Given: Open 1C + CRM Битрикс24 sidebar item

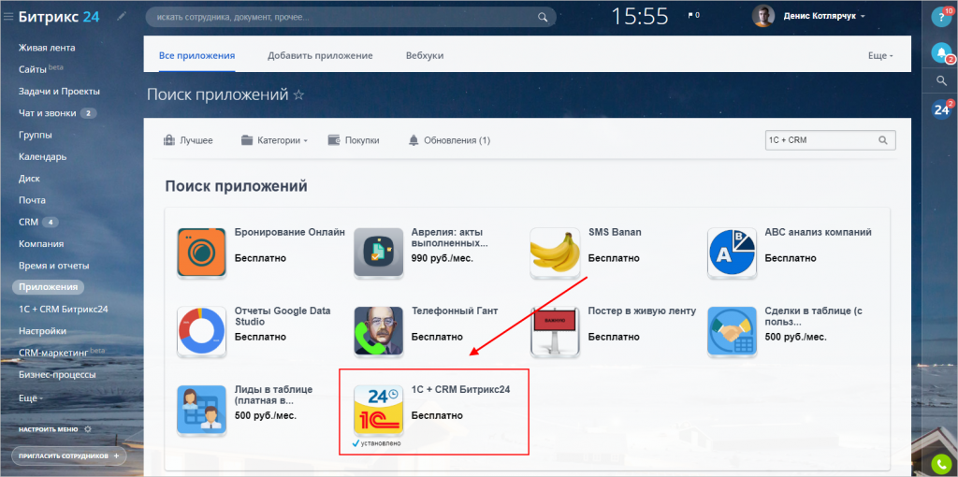Looking at the screenshot, I should tap(64, 309).
